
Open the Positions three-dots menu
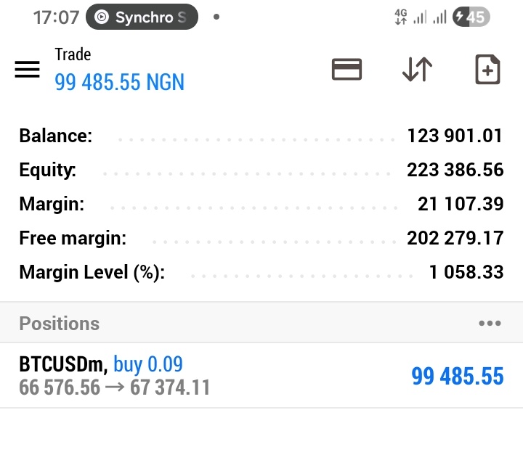[x=490, y=323]
